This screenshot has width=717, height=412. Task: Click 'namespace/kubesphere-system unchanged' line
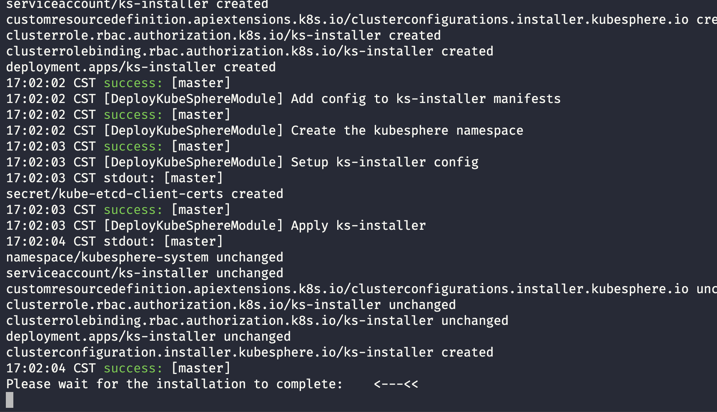pos(145,257)
